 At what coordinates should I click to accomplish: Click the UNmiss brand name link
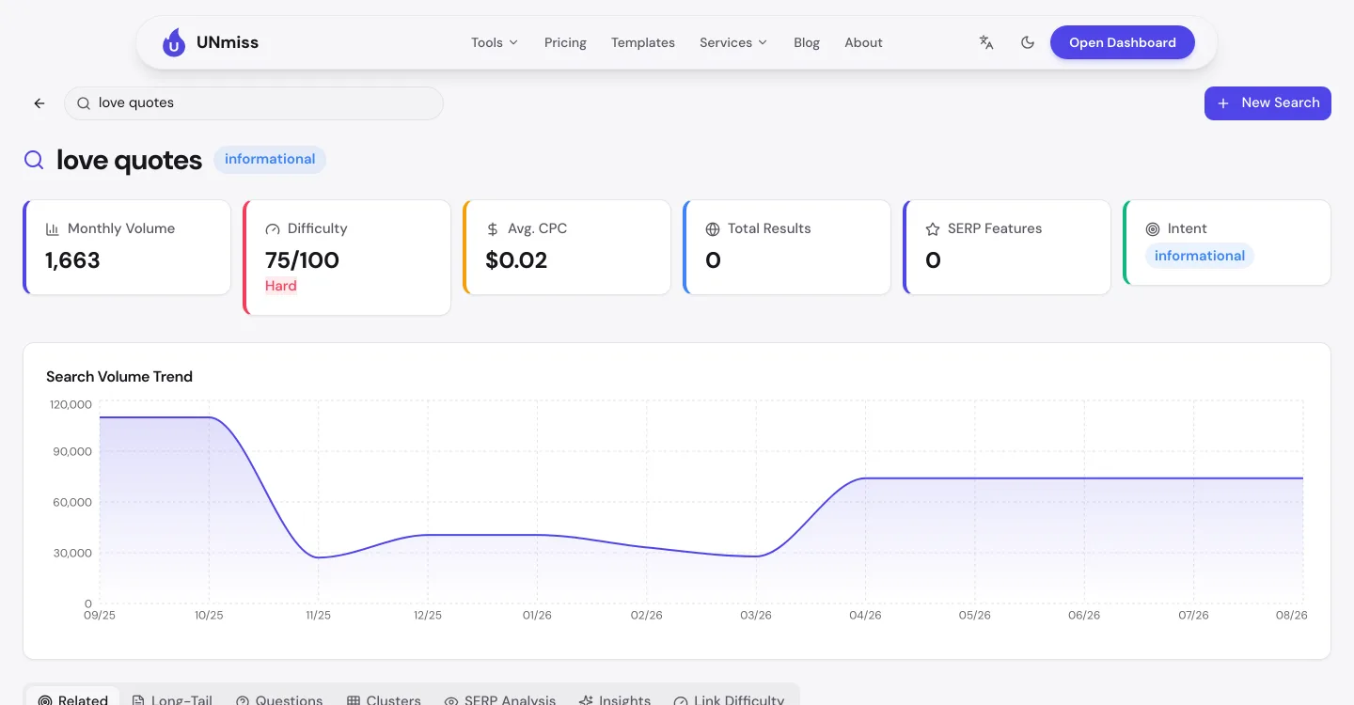pos(228,42)
